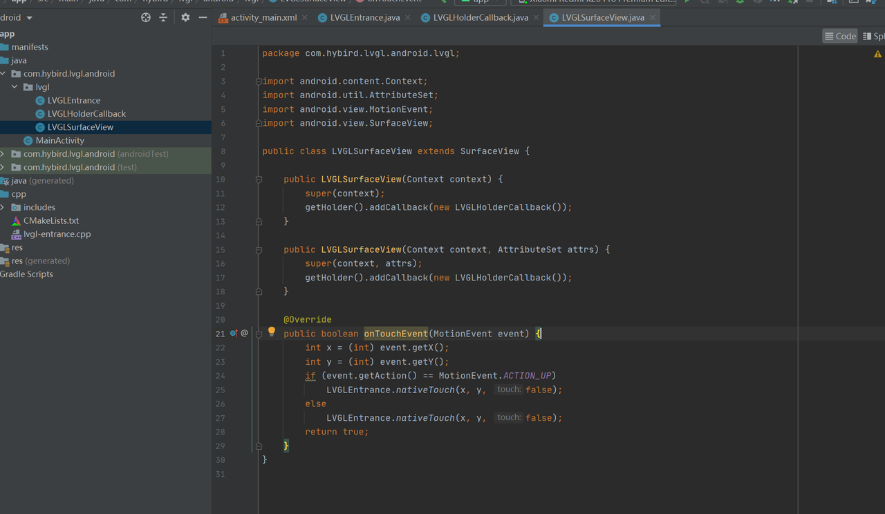Viewport: 885px width, 514px height.
Task: Select the cpp folder node
Action: pyautogui.click(x=19, y=194)
